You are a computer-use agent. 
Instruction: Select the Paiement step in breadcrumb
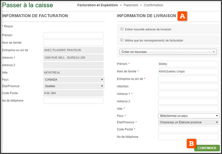pos(131,5)
